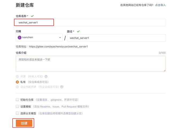Click the orange 创建 button
171x130 pixels.
pos(24,123)
